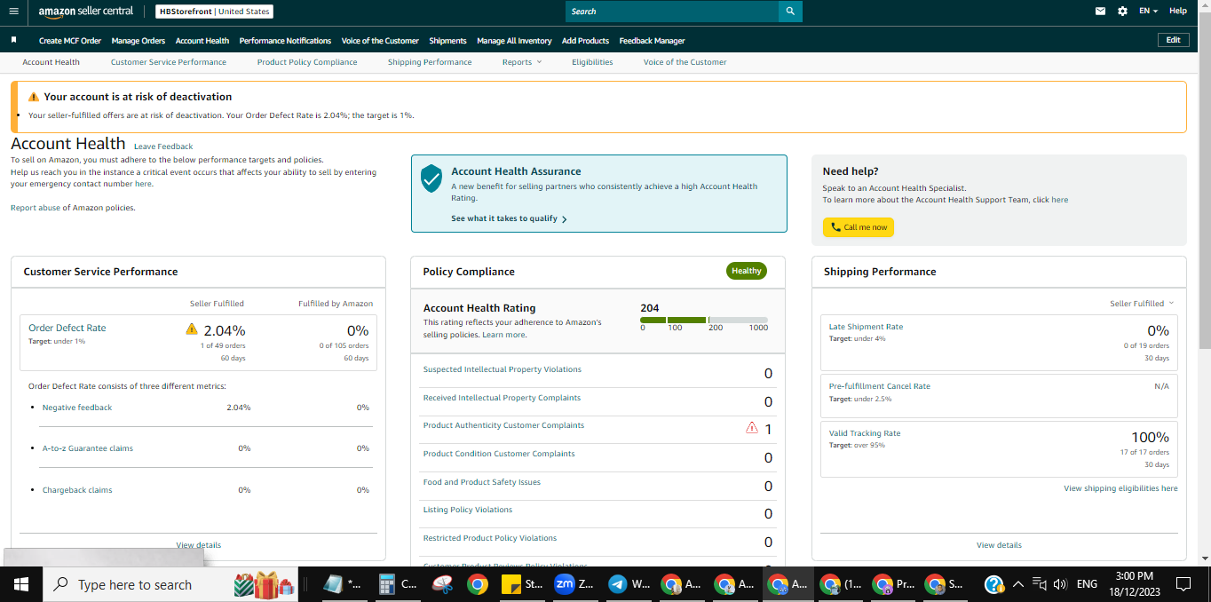Open the Seller Fulfilled dropdown in Shipping Performance
The width and height of the screenshot is (1211, 602).
click(x=1141, y=304)
